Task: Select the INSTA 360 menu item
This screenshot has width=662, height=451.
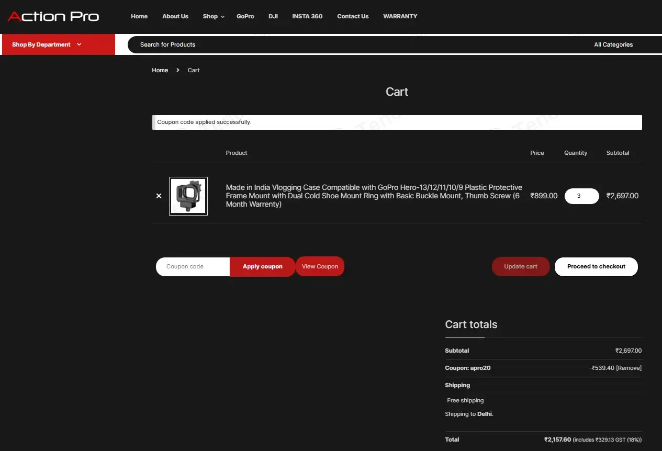Action: click(307, 17)
